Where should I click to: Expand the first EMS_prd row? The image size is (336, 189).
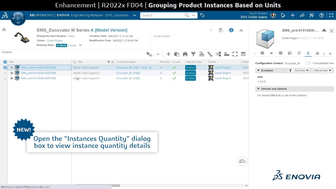pos(12,68)
